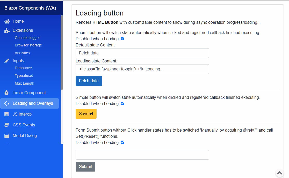Select the Home icon in the sidebar
The width and height of the screenshot is (289, 178).
pos(6,21)
